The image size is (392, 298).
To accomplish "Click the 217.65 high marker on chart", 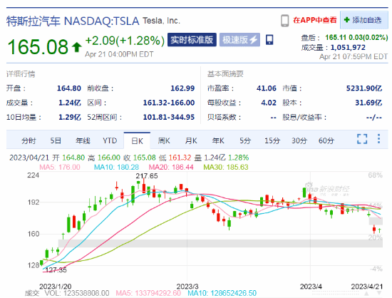I will [147, 176].
